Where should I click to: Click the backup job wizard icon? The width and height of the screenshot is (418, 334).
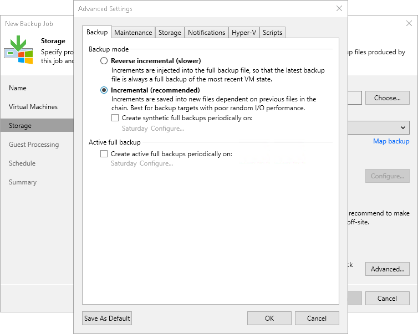pos(18,49)
